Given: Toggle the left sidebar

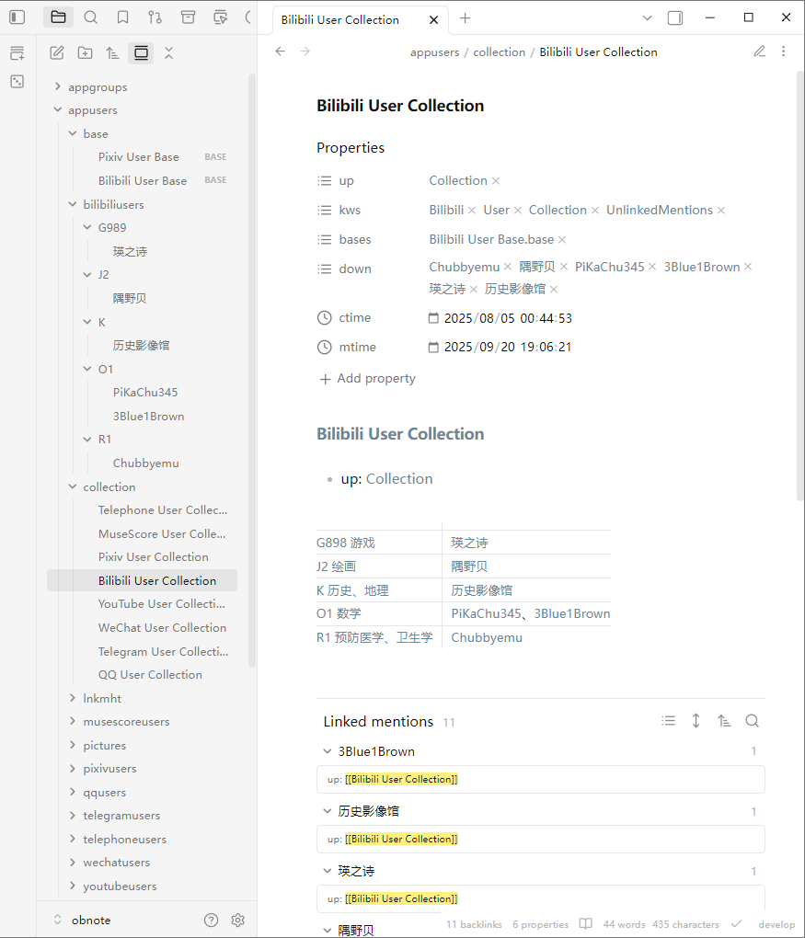Looking at the screenshot, I should 17,17.
